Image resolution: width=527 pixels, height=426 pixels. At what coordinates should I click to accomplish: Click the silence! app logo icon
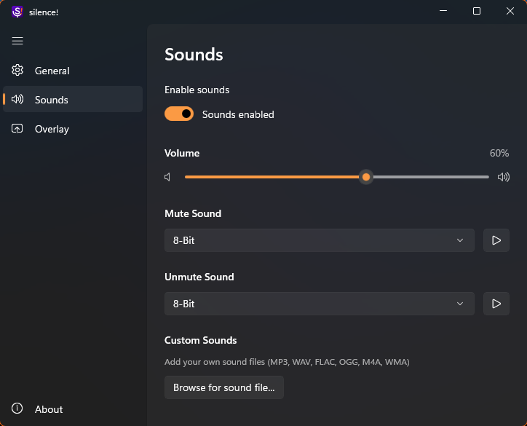pyautogui.click(x=17, y=12)
